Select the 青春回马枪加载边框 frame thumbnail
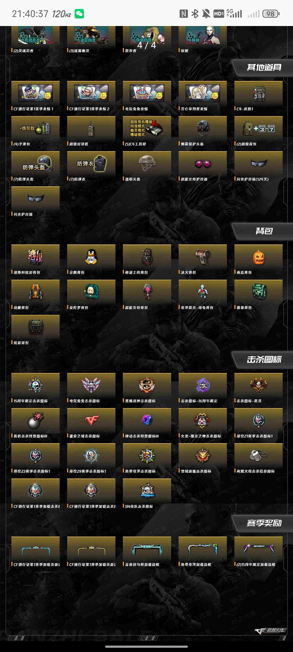Screen dimensions: 293x652 147,549
